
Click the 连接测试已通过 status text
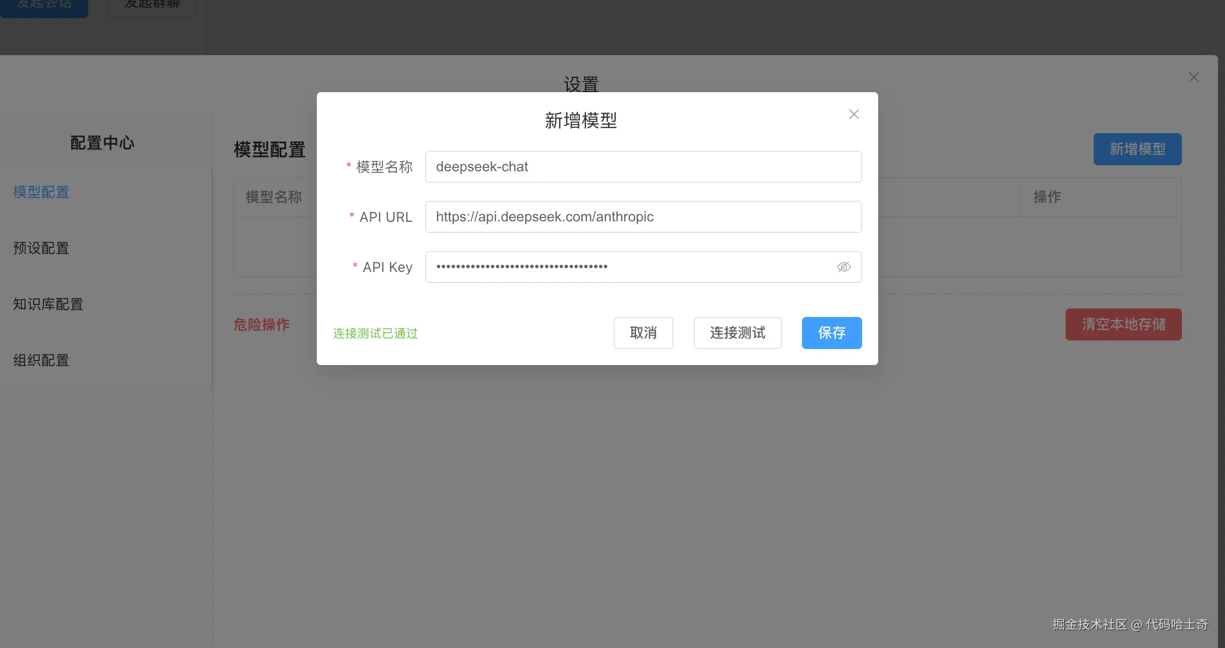pos(374,334)
